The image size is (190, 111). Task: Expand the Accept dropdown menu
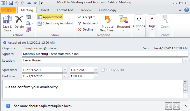click(94, 17)
